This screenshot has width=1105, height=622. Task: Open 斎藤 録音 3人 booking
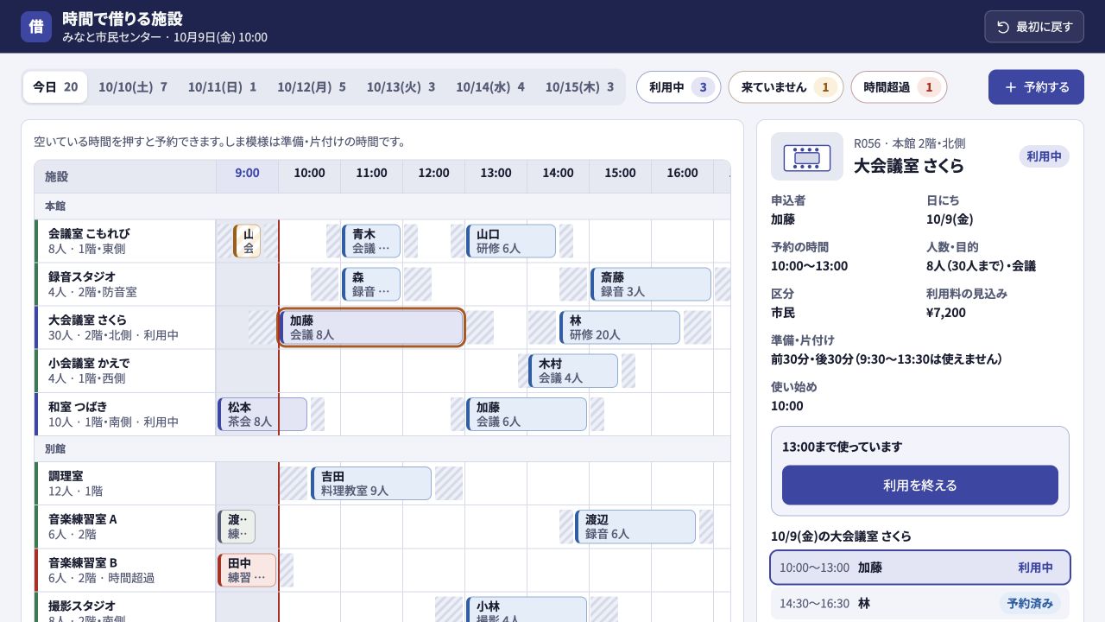pyautogui.click(x=651, y=284)
